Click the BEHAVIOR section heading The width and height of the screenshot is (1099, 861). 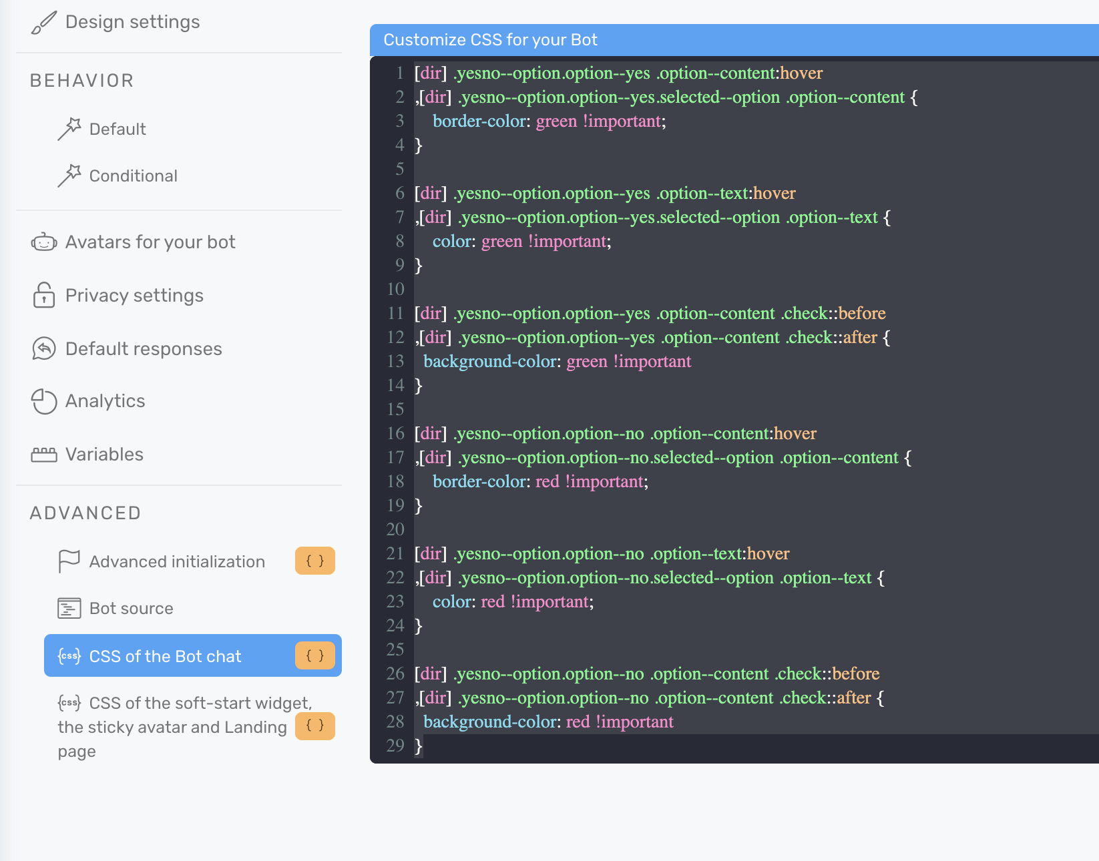81,81
